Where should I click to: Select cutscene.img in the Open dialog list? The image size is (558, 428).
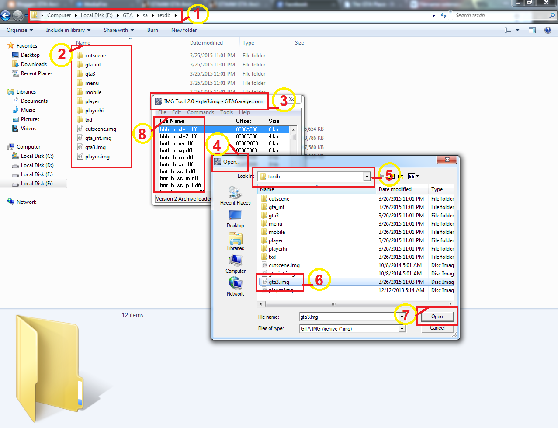tap(284, 265)
